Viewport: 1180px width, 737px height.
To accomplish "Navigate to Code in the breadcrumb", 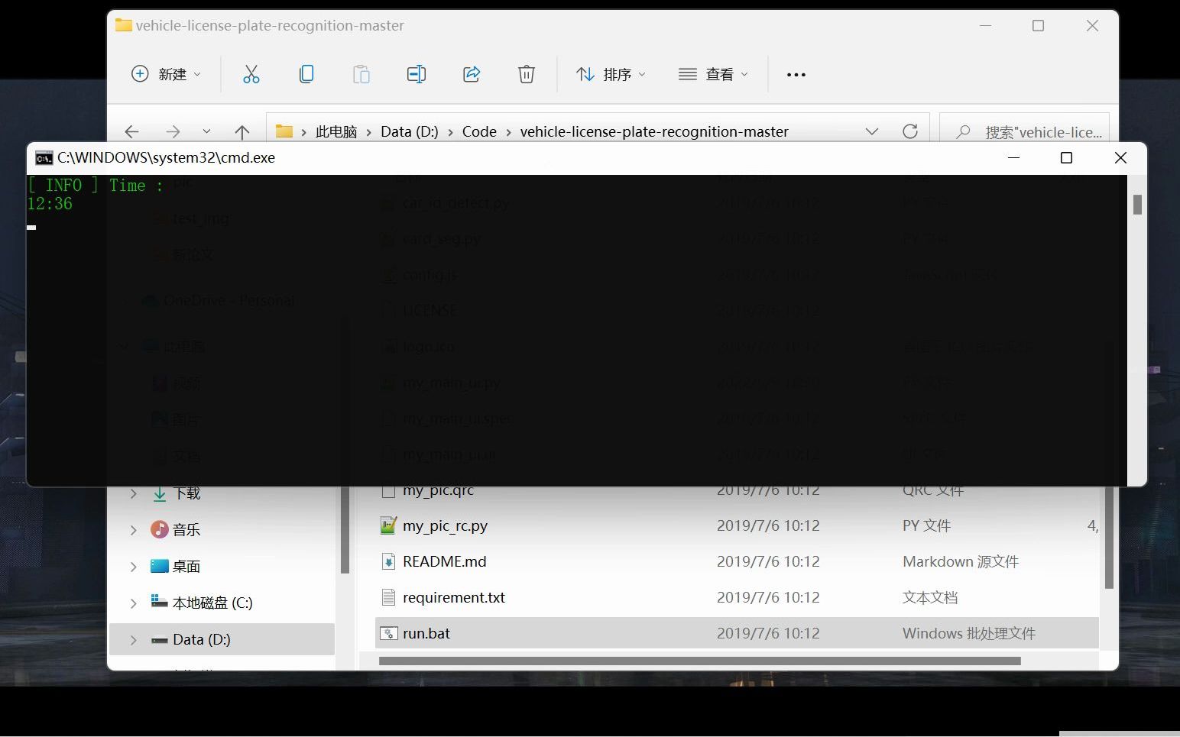I will [x=479, y=131].
